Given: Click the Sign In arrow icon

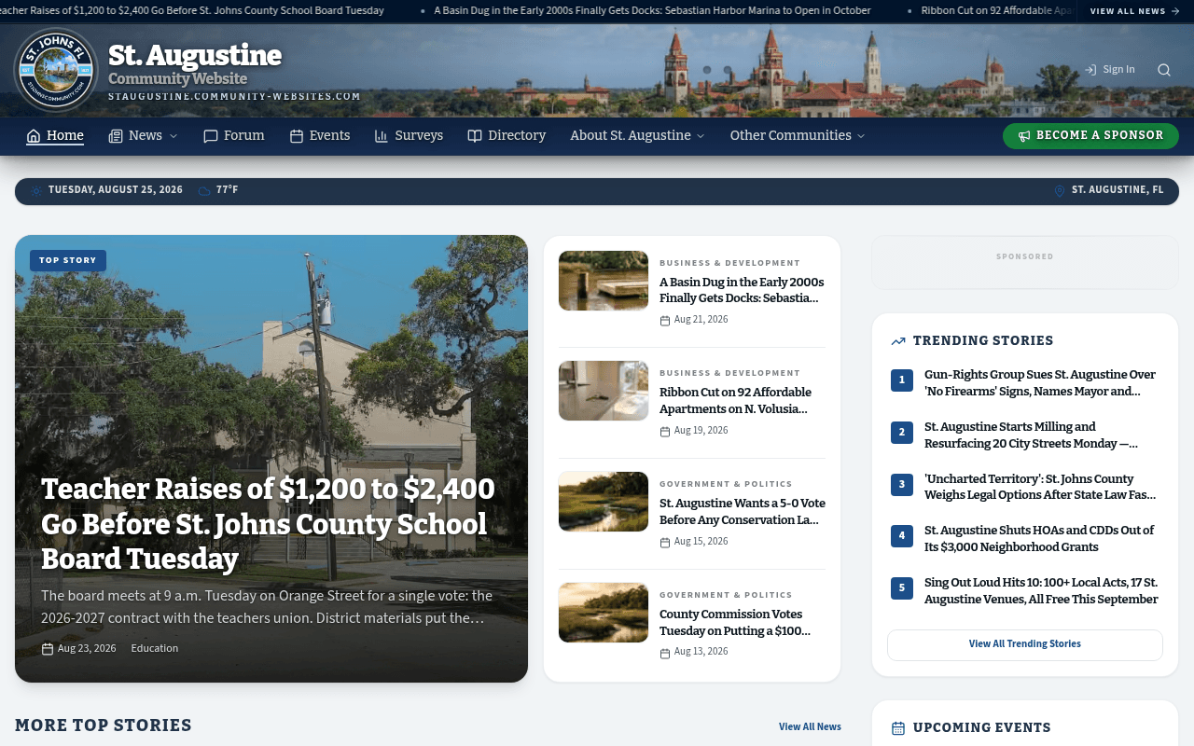Looking at the screenshot, I should tap(1090, 70).
